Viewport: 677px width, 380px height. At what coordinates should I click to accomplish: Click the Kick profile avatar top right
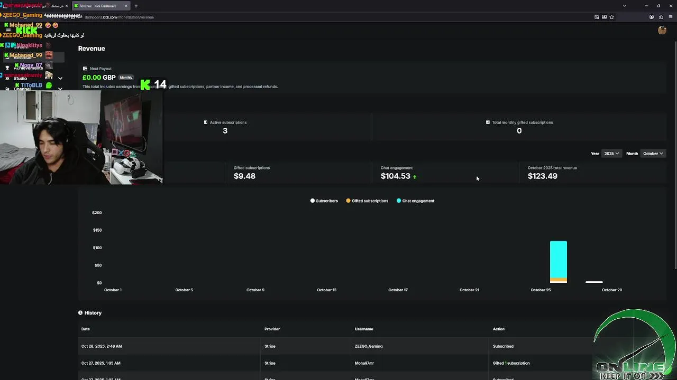(x=662, y=31)
